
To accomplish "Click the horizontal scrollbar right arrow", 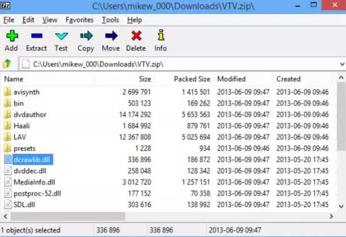I will click(x=331, y=216).
